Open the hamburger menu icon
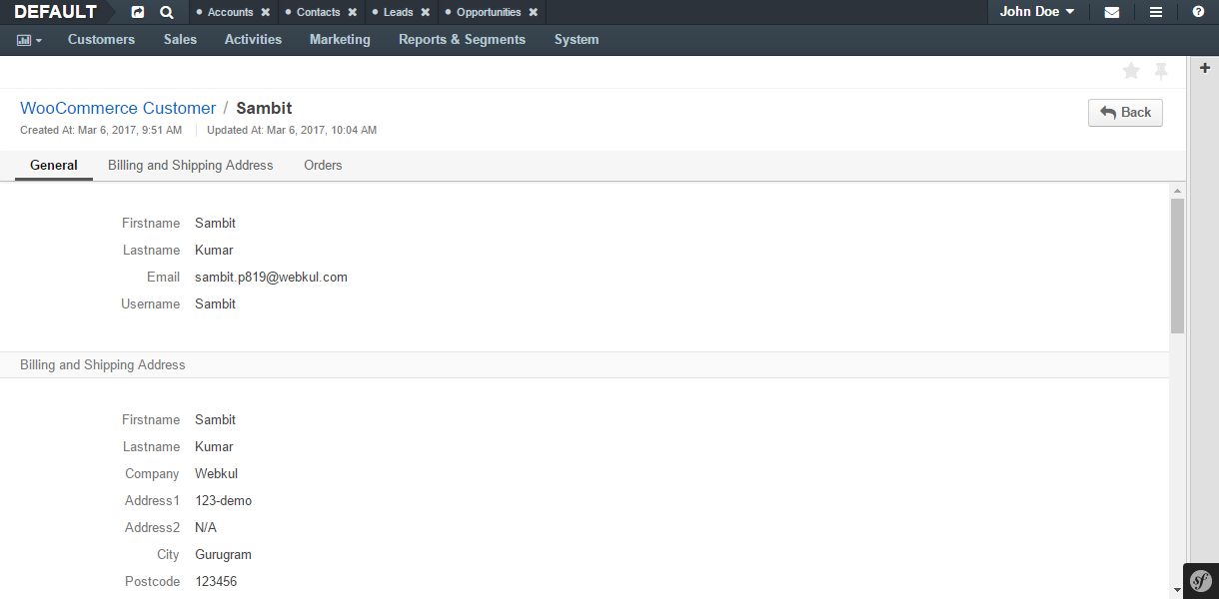This screenshot has height=599, width=1219. coord(1155,12)
